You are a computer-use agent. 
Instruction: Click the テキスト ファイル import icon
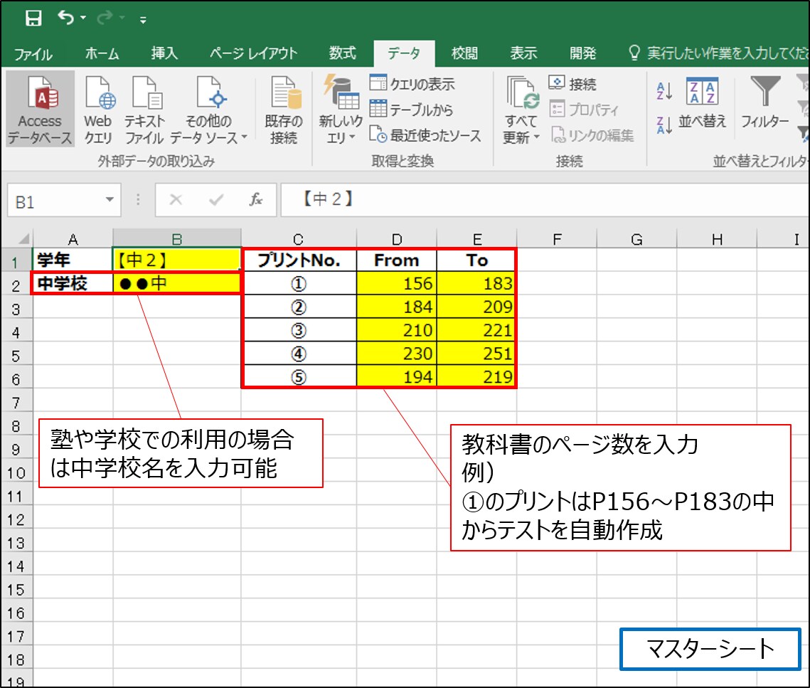(144, 109)
